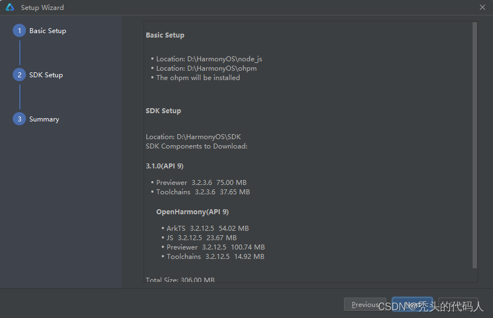Select the 'OpenHarmony(API 9)' heading
The width and height of the screenshot is (493, 318).
[193, 211]
